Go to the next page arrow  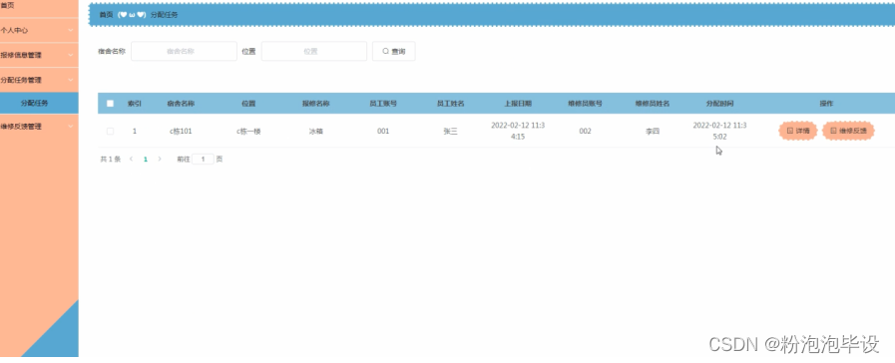click(x=160, y=160)
